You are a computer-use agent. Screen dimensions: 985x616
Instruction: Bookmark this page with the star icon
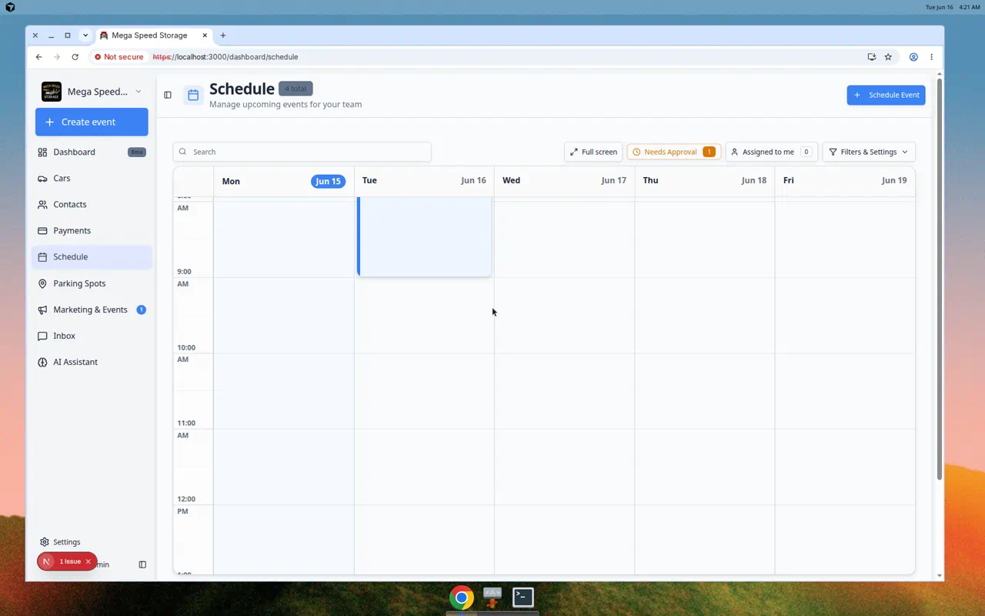pos(888,57)
